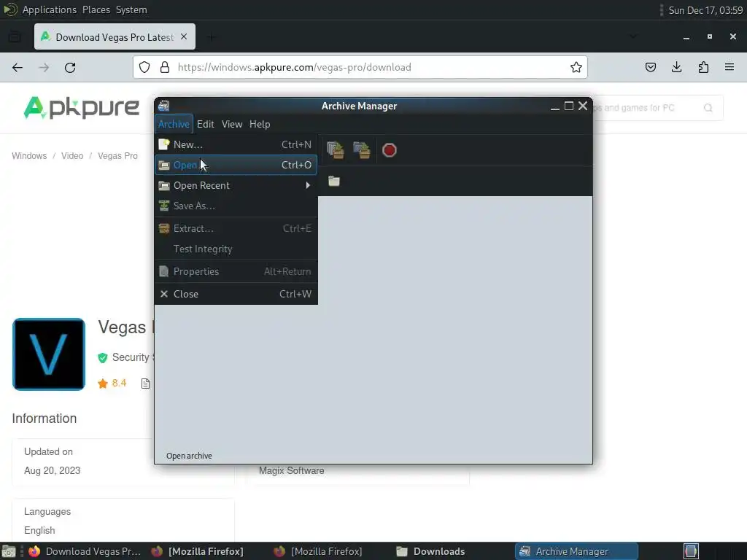Click the 8.4 star rating

click(112, 384)
